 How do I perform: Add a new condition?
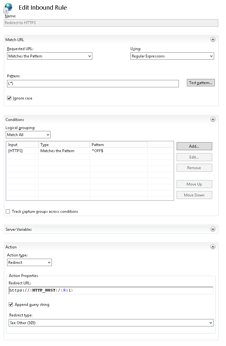click(x=194, y=146)
